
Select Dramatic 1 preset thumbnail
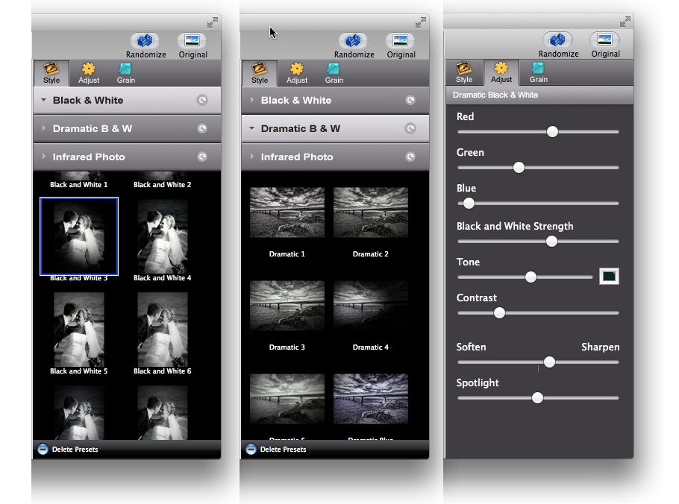point(287,212)
